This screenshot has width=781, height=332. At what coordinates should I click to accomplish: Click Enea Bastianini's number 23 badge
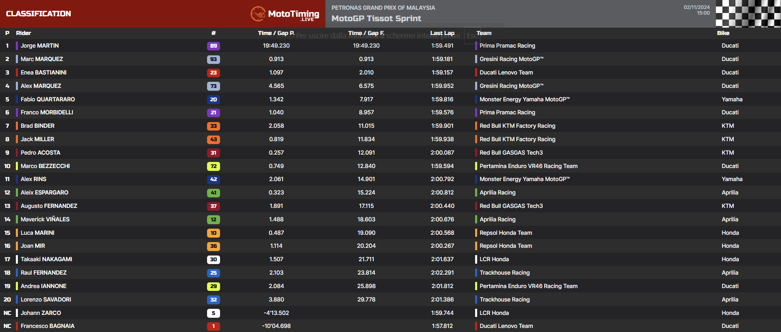[214, 73]
